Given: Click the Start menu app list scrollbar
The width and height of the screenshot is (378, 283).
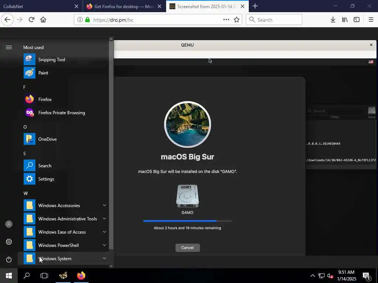Looking at the screenshot, I should click(111, 145).
